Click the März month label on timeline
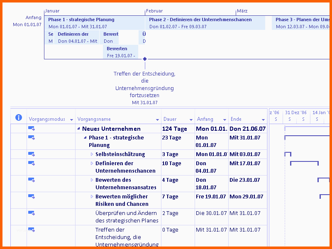Viewport: 332px width, 249px height. tap(242, 11)
